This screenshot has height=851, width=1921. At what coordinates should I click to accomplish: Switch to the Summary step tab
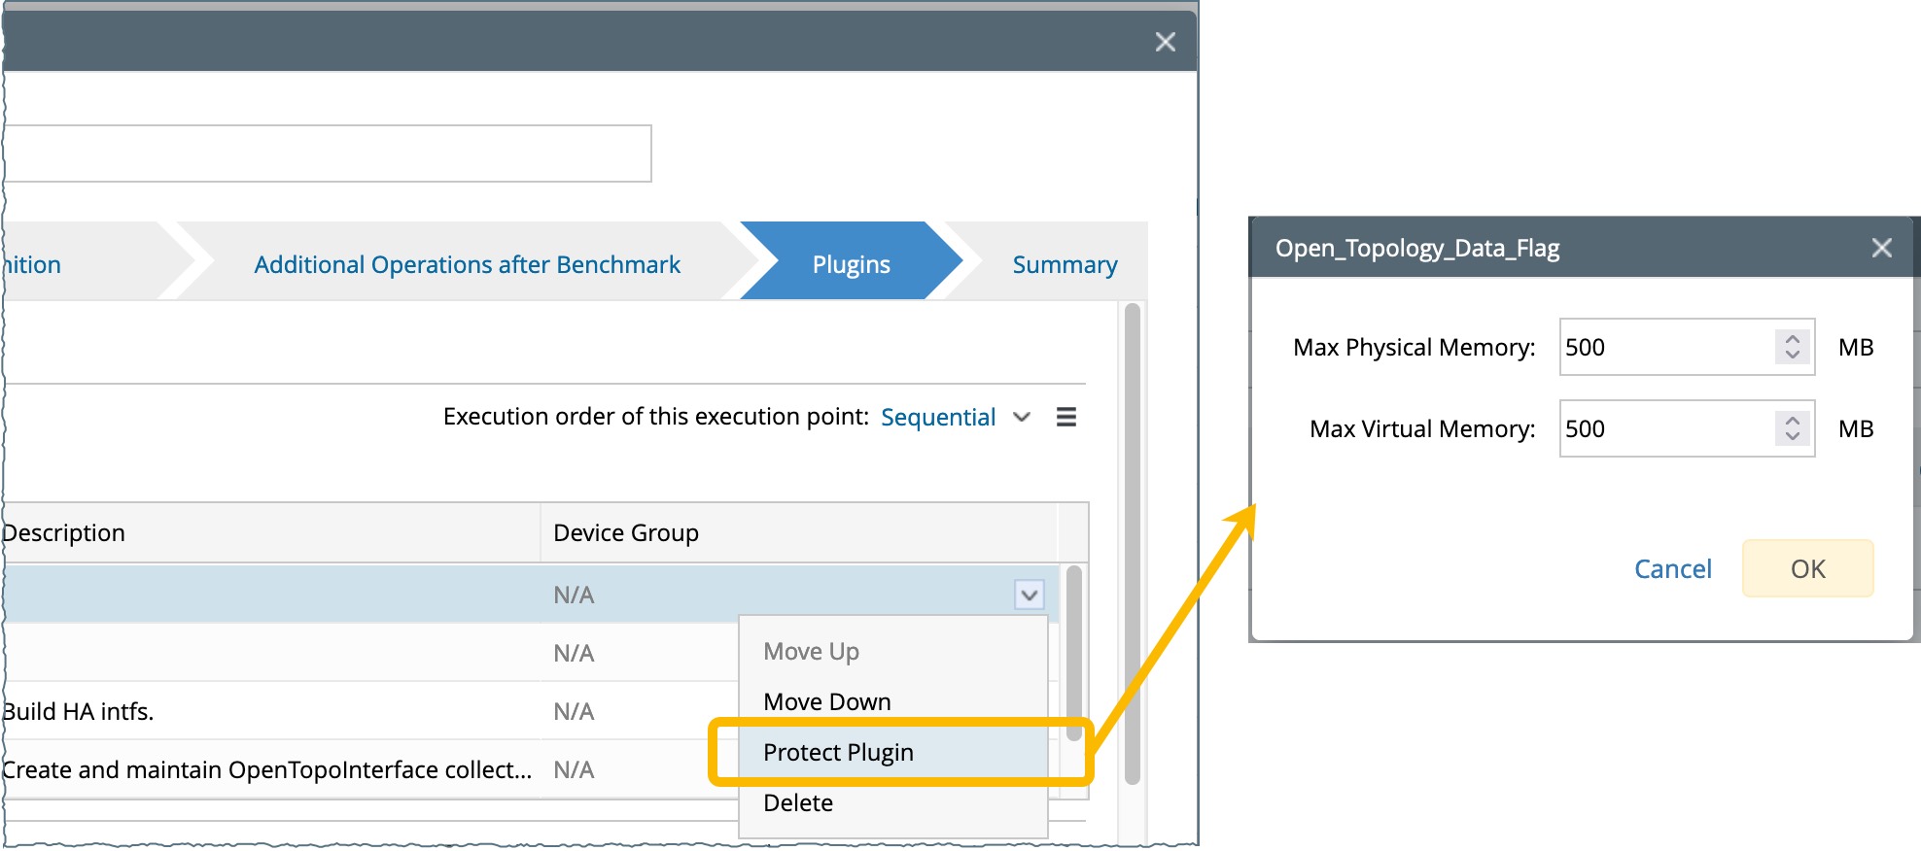coord(1065,264)
